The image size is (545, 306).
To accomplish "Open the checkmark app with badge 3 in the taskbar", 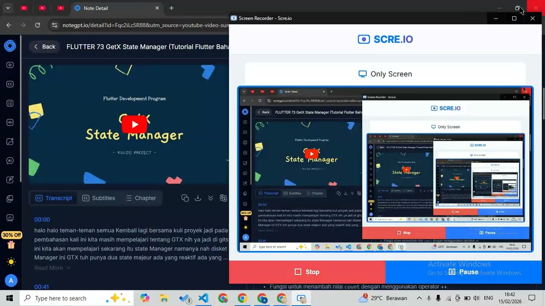I will tap(185, 298).
